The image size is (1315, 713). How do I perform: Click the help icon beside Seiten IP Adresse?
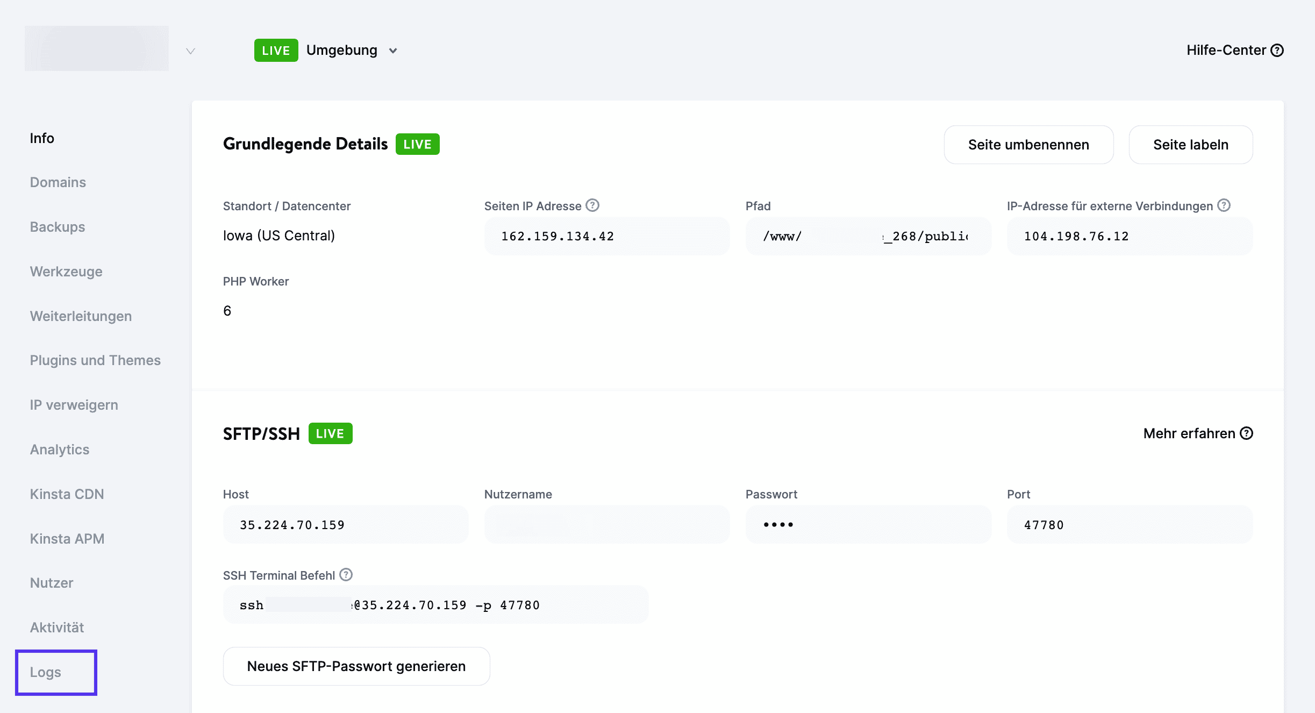coord(592,205)
